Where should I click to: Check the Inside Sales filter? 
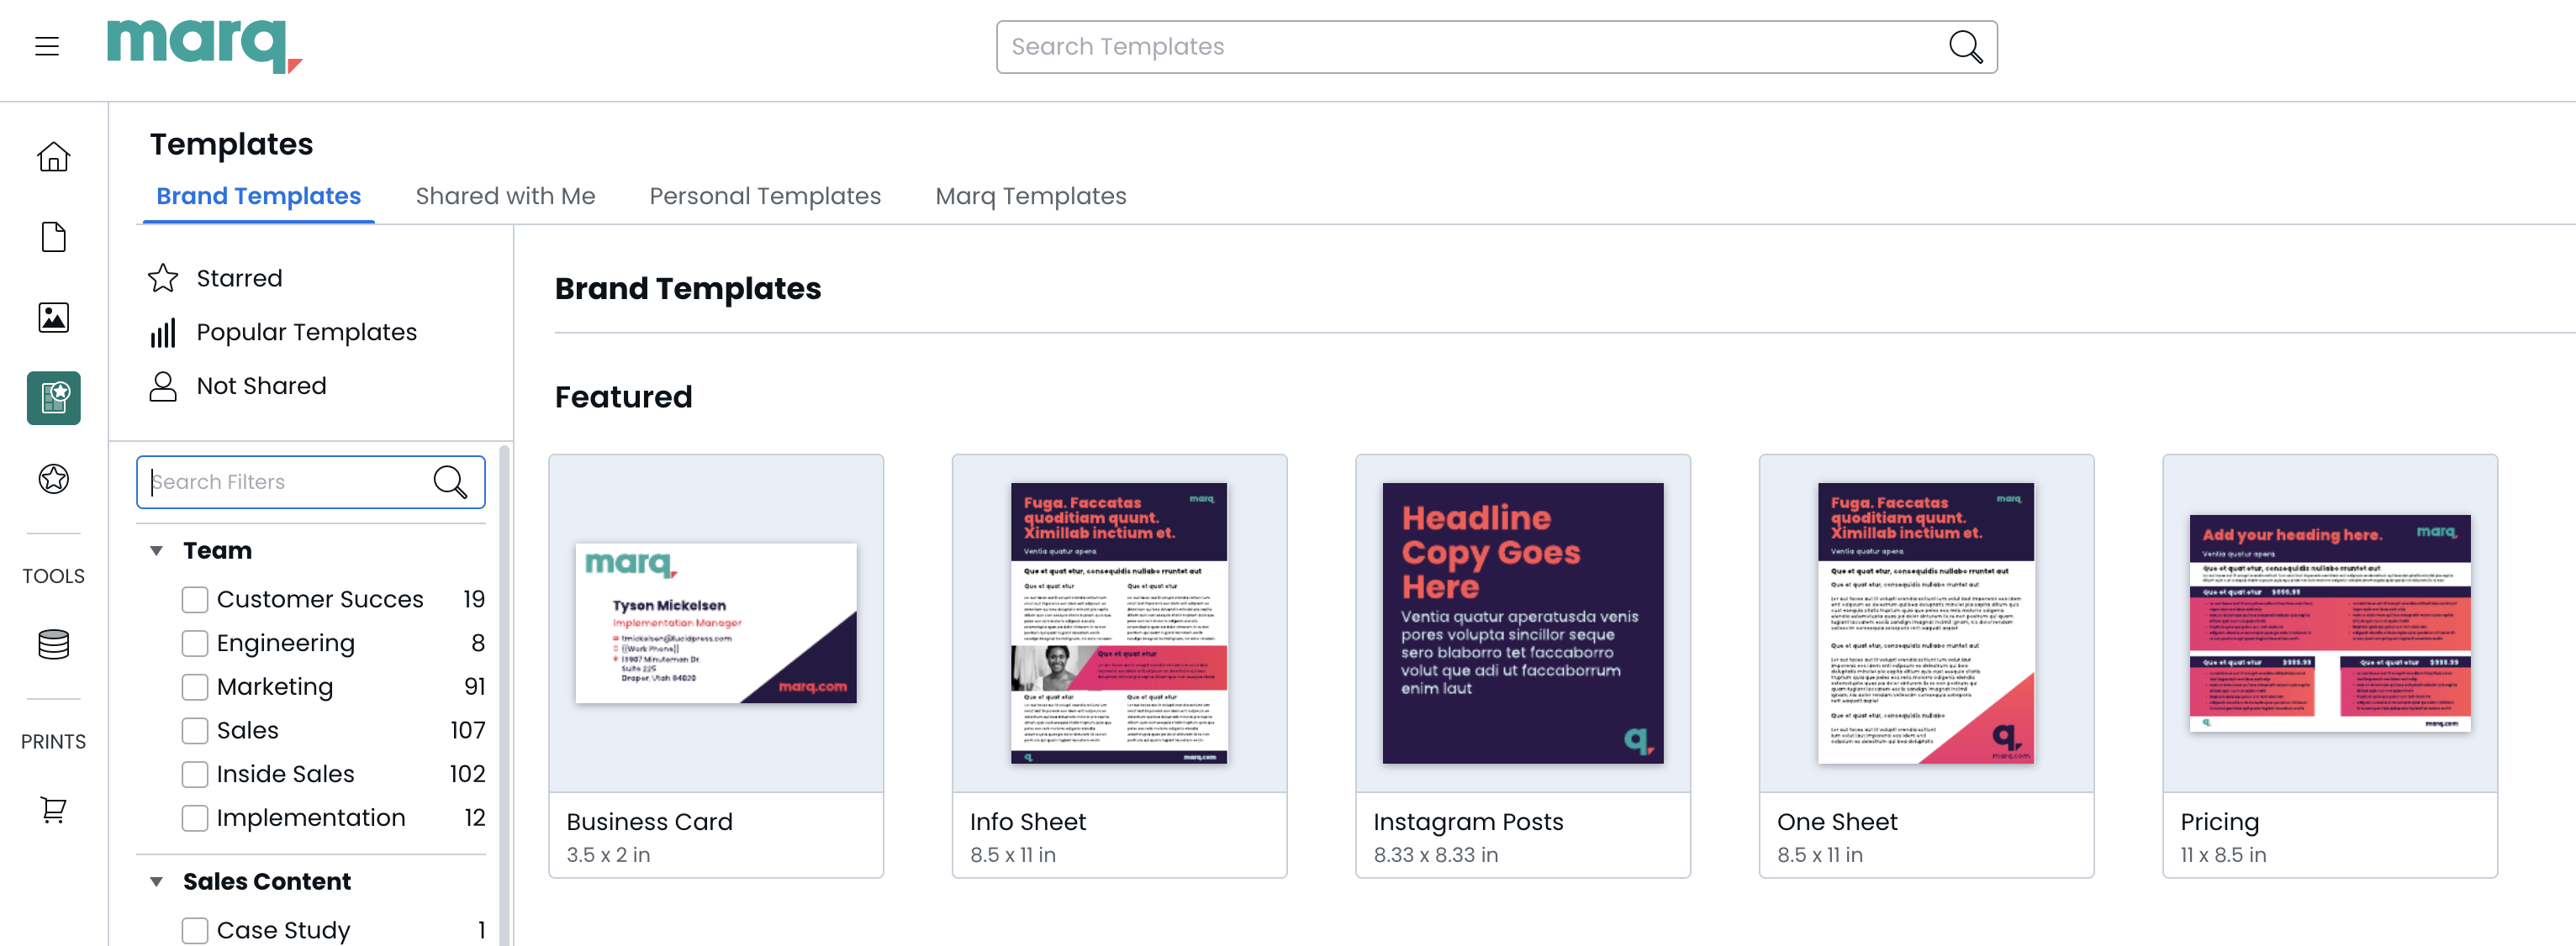tap(195, 774)
